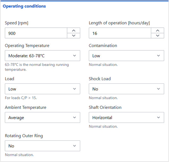Screen dimensions: 169x162
Task: Click 'Normal situation.' under Shaft Orientation
Action: click(103, 126)
